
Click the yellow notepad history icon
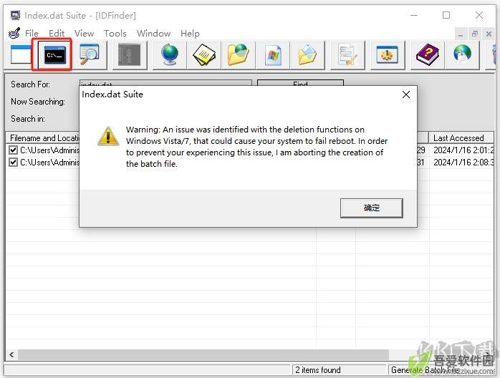click(x=204, y=55)
